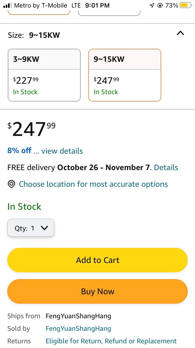Collapse the Size section chevron
This screenshot has width=195, height=348.
(180, 33)
